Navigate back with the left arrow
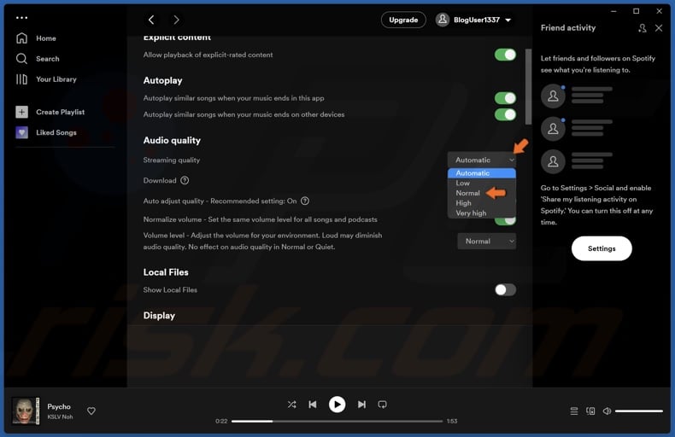 point(151,20)
